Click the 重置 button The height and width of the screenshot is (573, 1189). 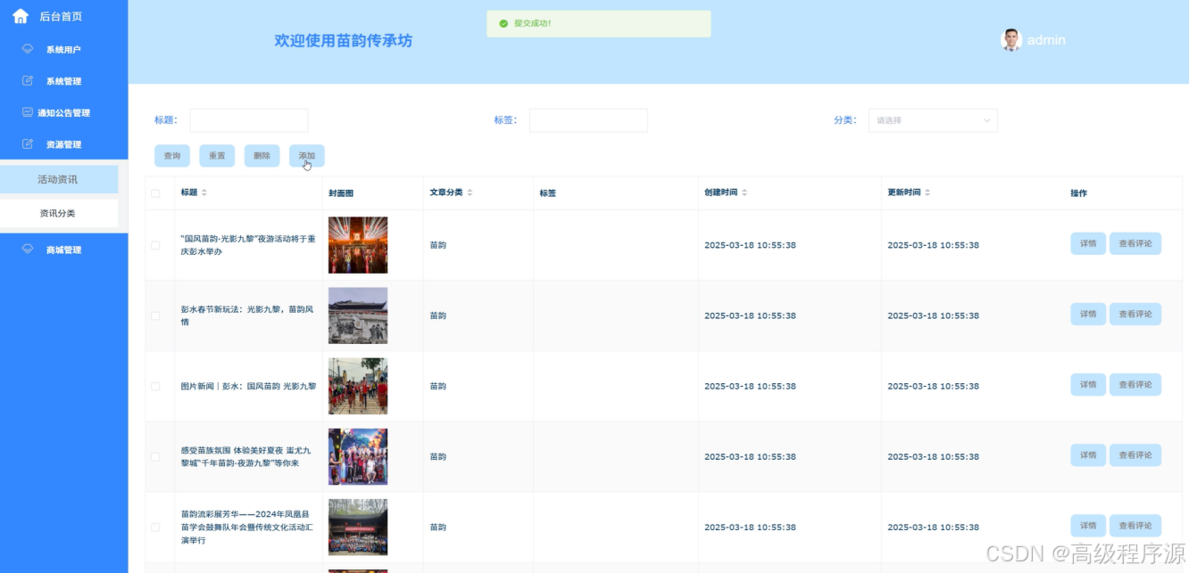tap(217, 156)
